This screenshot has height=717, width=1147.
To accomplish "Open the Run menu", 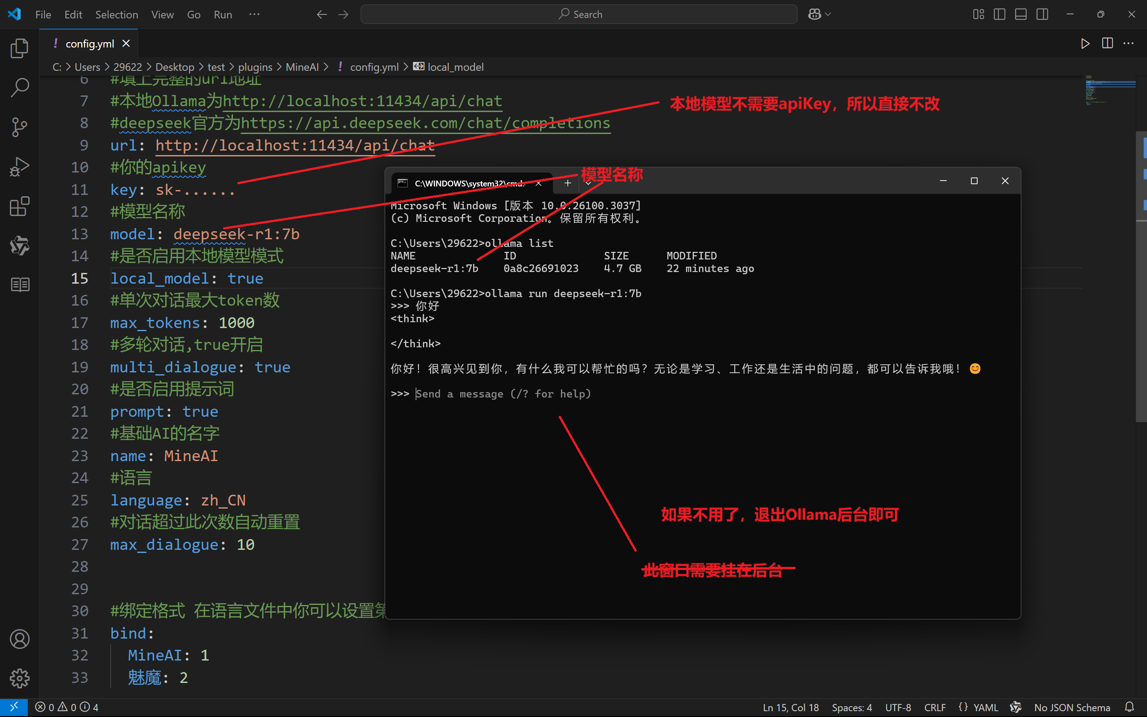I will coord(223,15).
